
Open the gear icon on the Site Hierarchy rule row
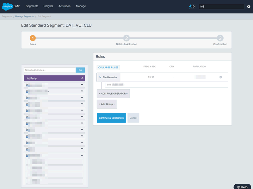pos(220,77)
